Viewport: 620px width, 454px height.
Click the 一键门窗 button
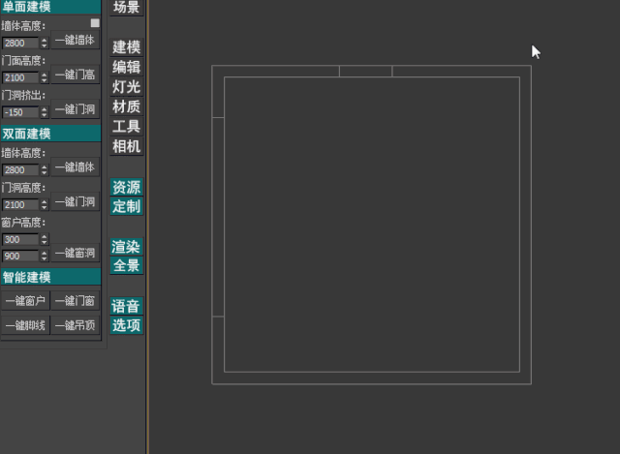click(75, 301)
